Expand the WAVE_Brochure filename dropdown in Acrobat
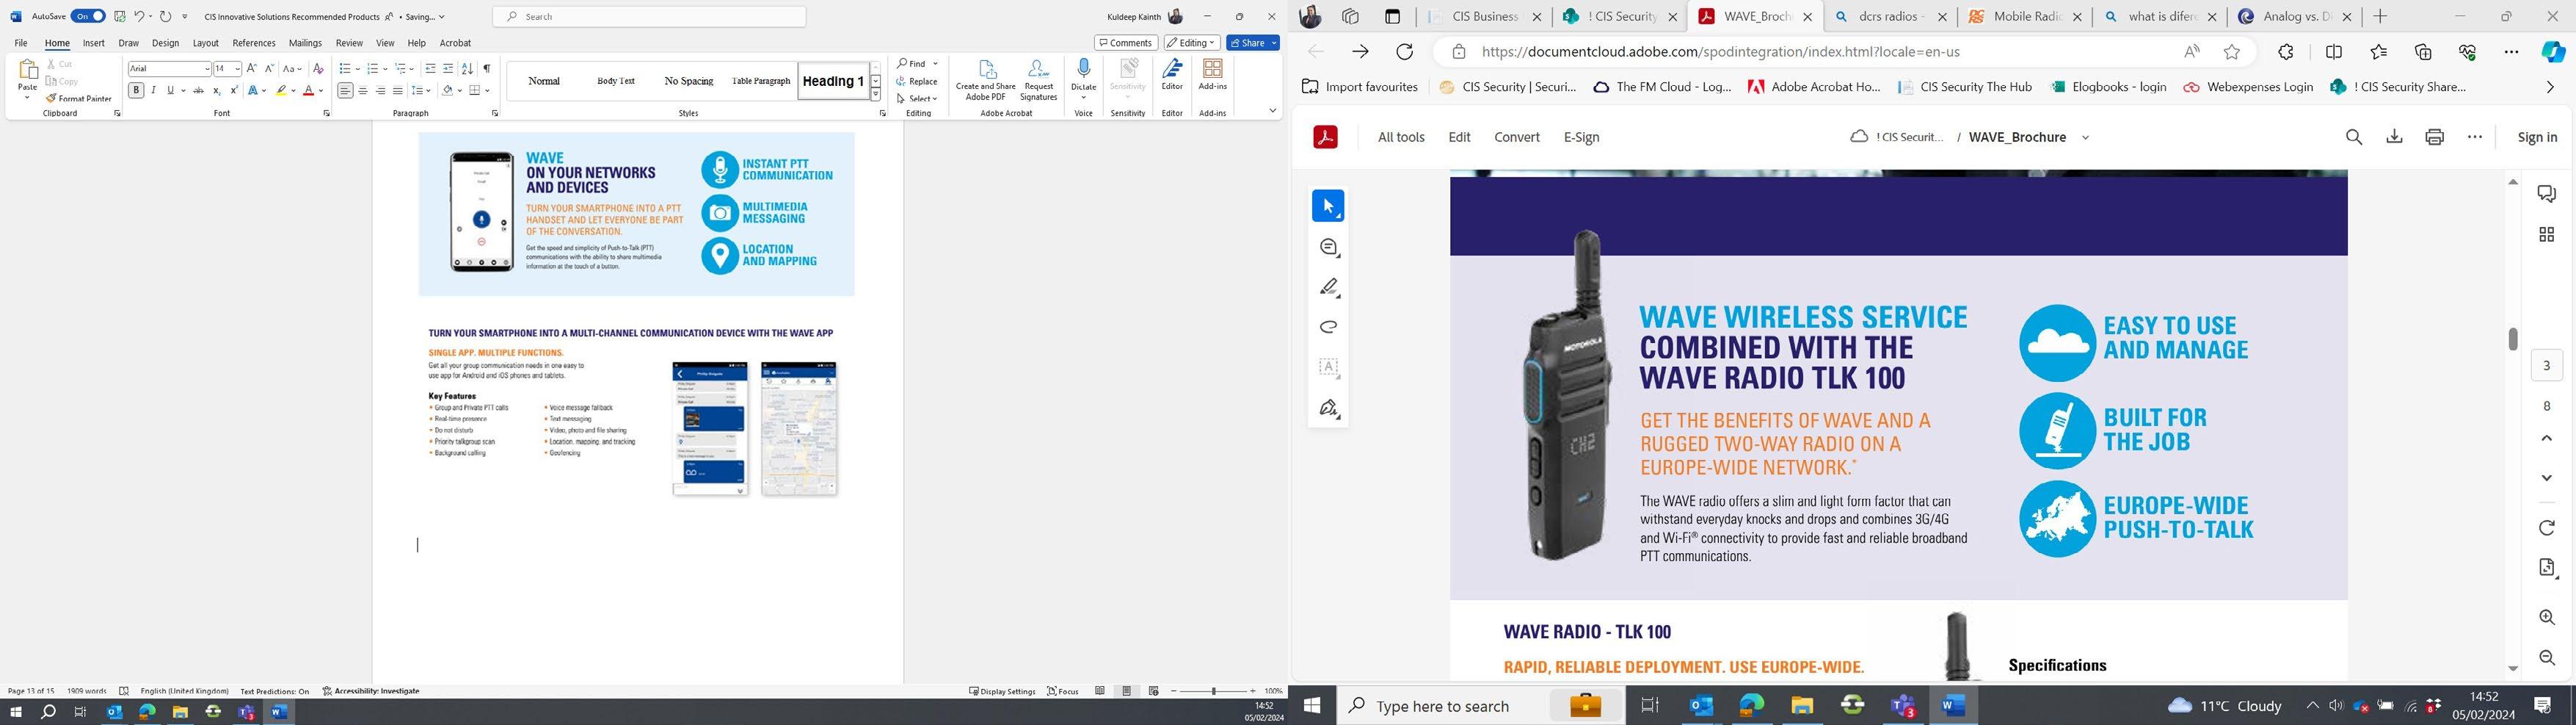The height and width of the screenshot is (725, 2576). pyautogui.click(x=2085, y=137)
